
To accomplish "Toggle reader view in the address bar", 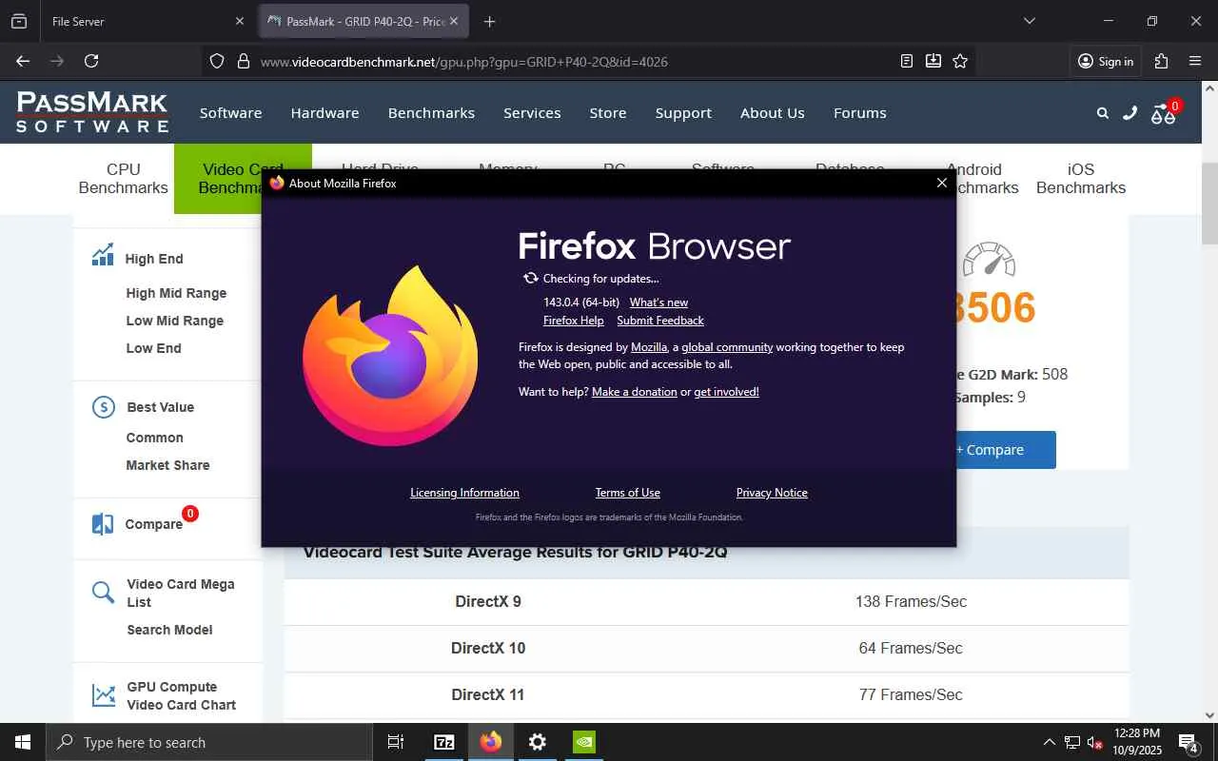I will 907,61.
